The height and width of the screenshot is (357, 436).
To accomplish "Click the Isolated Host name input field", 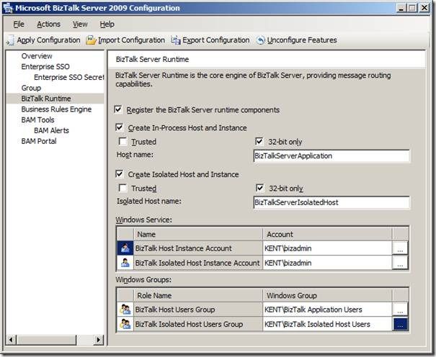I will point(332,202).
